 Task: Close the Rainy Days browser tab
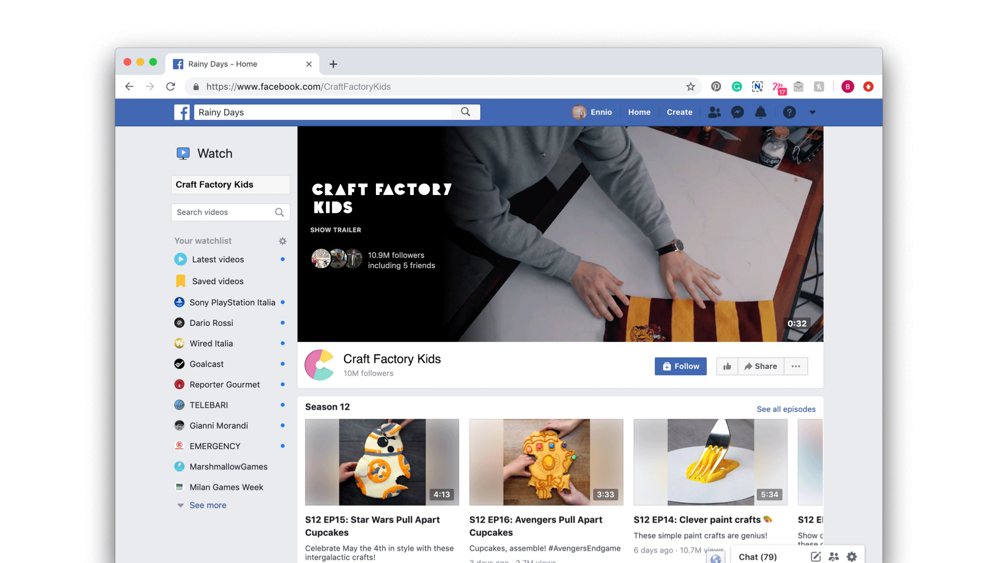[309, 64]
